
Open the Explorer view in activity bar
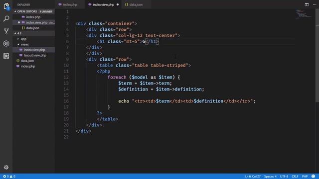point(6,6)
